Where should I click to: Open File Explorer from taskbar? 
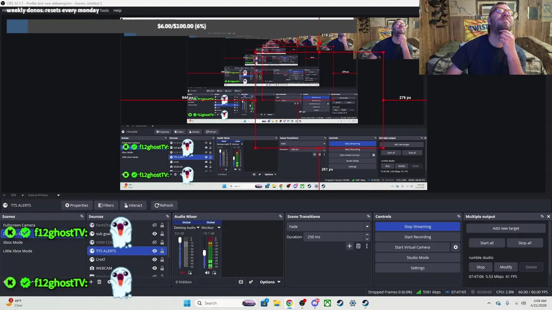(276, 303)
